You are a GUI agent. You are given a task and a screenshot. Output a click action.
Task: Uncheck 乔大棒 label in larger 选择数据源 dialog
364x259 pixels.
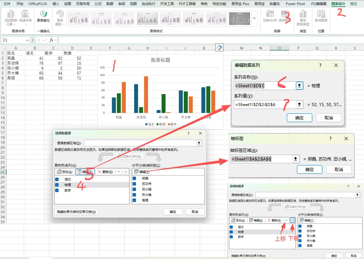pyautogui.click(x=134, y=195)
